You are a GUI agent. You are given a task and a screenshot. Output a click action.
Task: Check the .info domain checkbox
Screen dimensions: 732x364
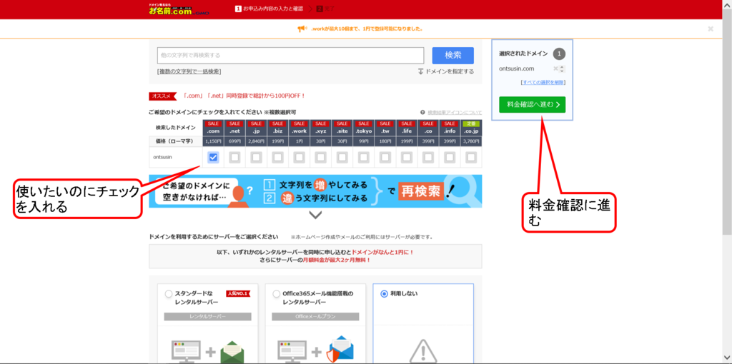[450, 158]
